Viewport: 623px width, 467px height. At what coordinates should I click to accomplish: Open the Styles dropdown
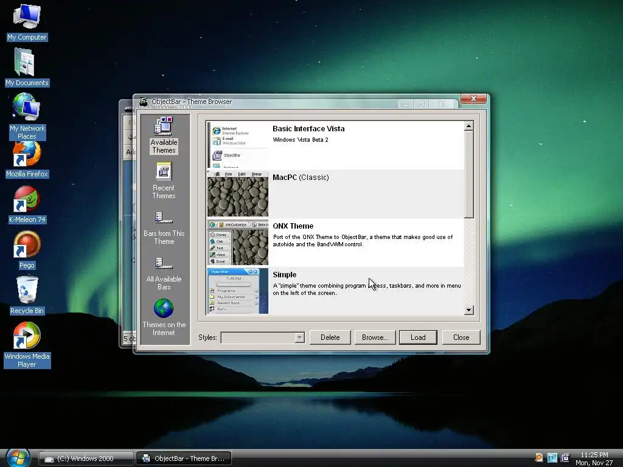300,337
